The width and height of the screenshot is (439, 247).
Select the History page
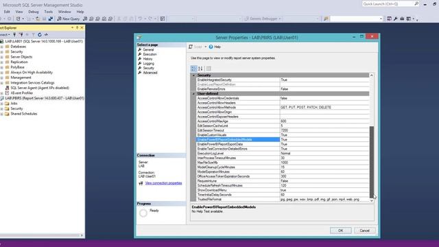147,59
